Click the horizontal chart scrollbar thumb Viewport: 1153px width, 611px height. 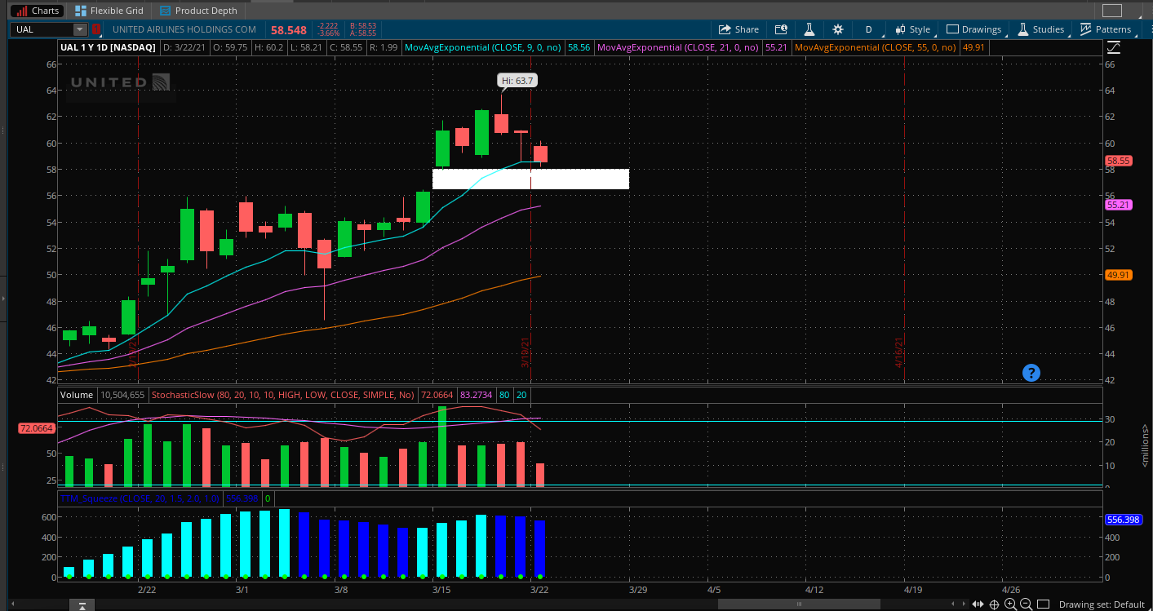[799, 604]
